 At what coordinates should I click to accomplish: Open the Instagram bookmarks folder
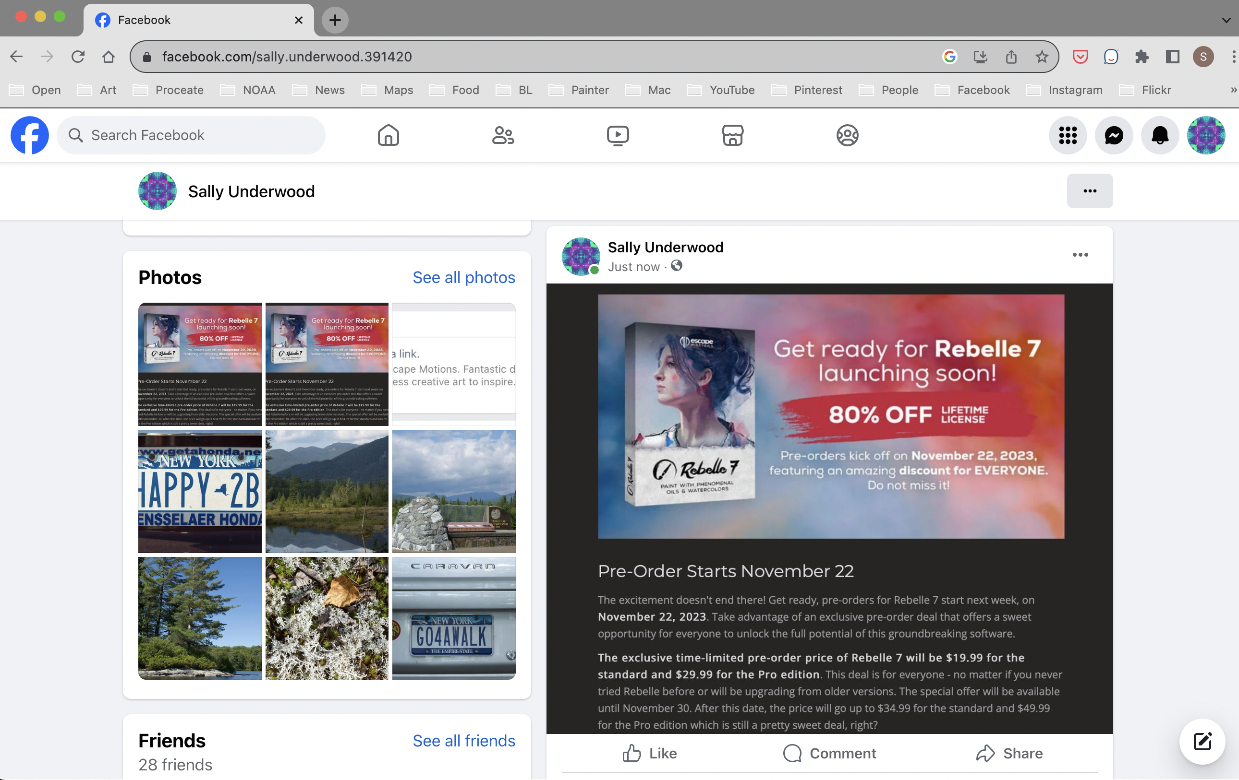1065,90
